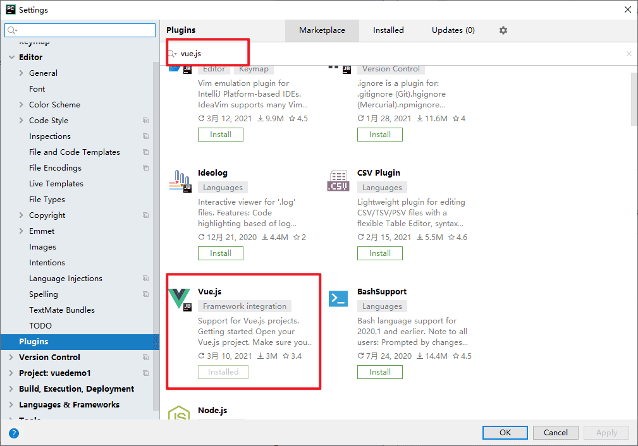Click the Framework integration tag
The width and height of the screenshot is (638, 446).
[245, 306]
